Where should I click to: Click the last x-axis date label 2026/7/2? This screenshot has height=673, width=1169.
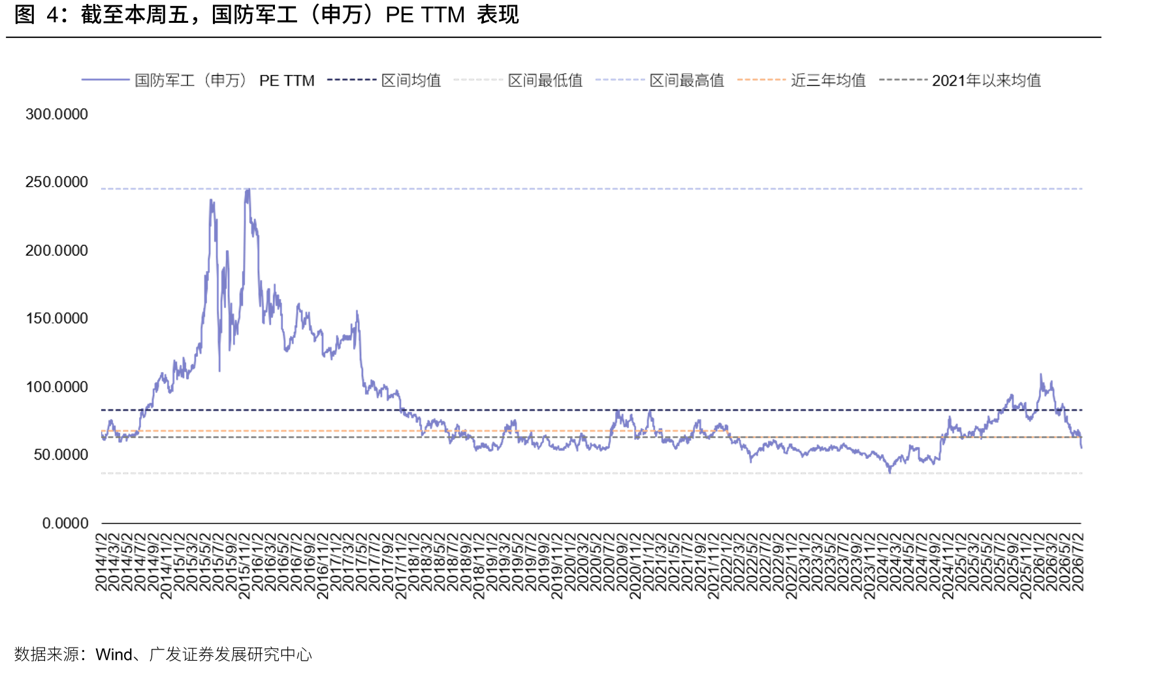(1078, 562)
